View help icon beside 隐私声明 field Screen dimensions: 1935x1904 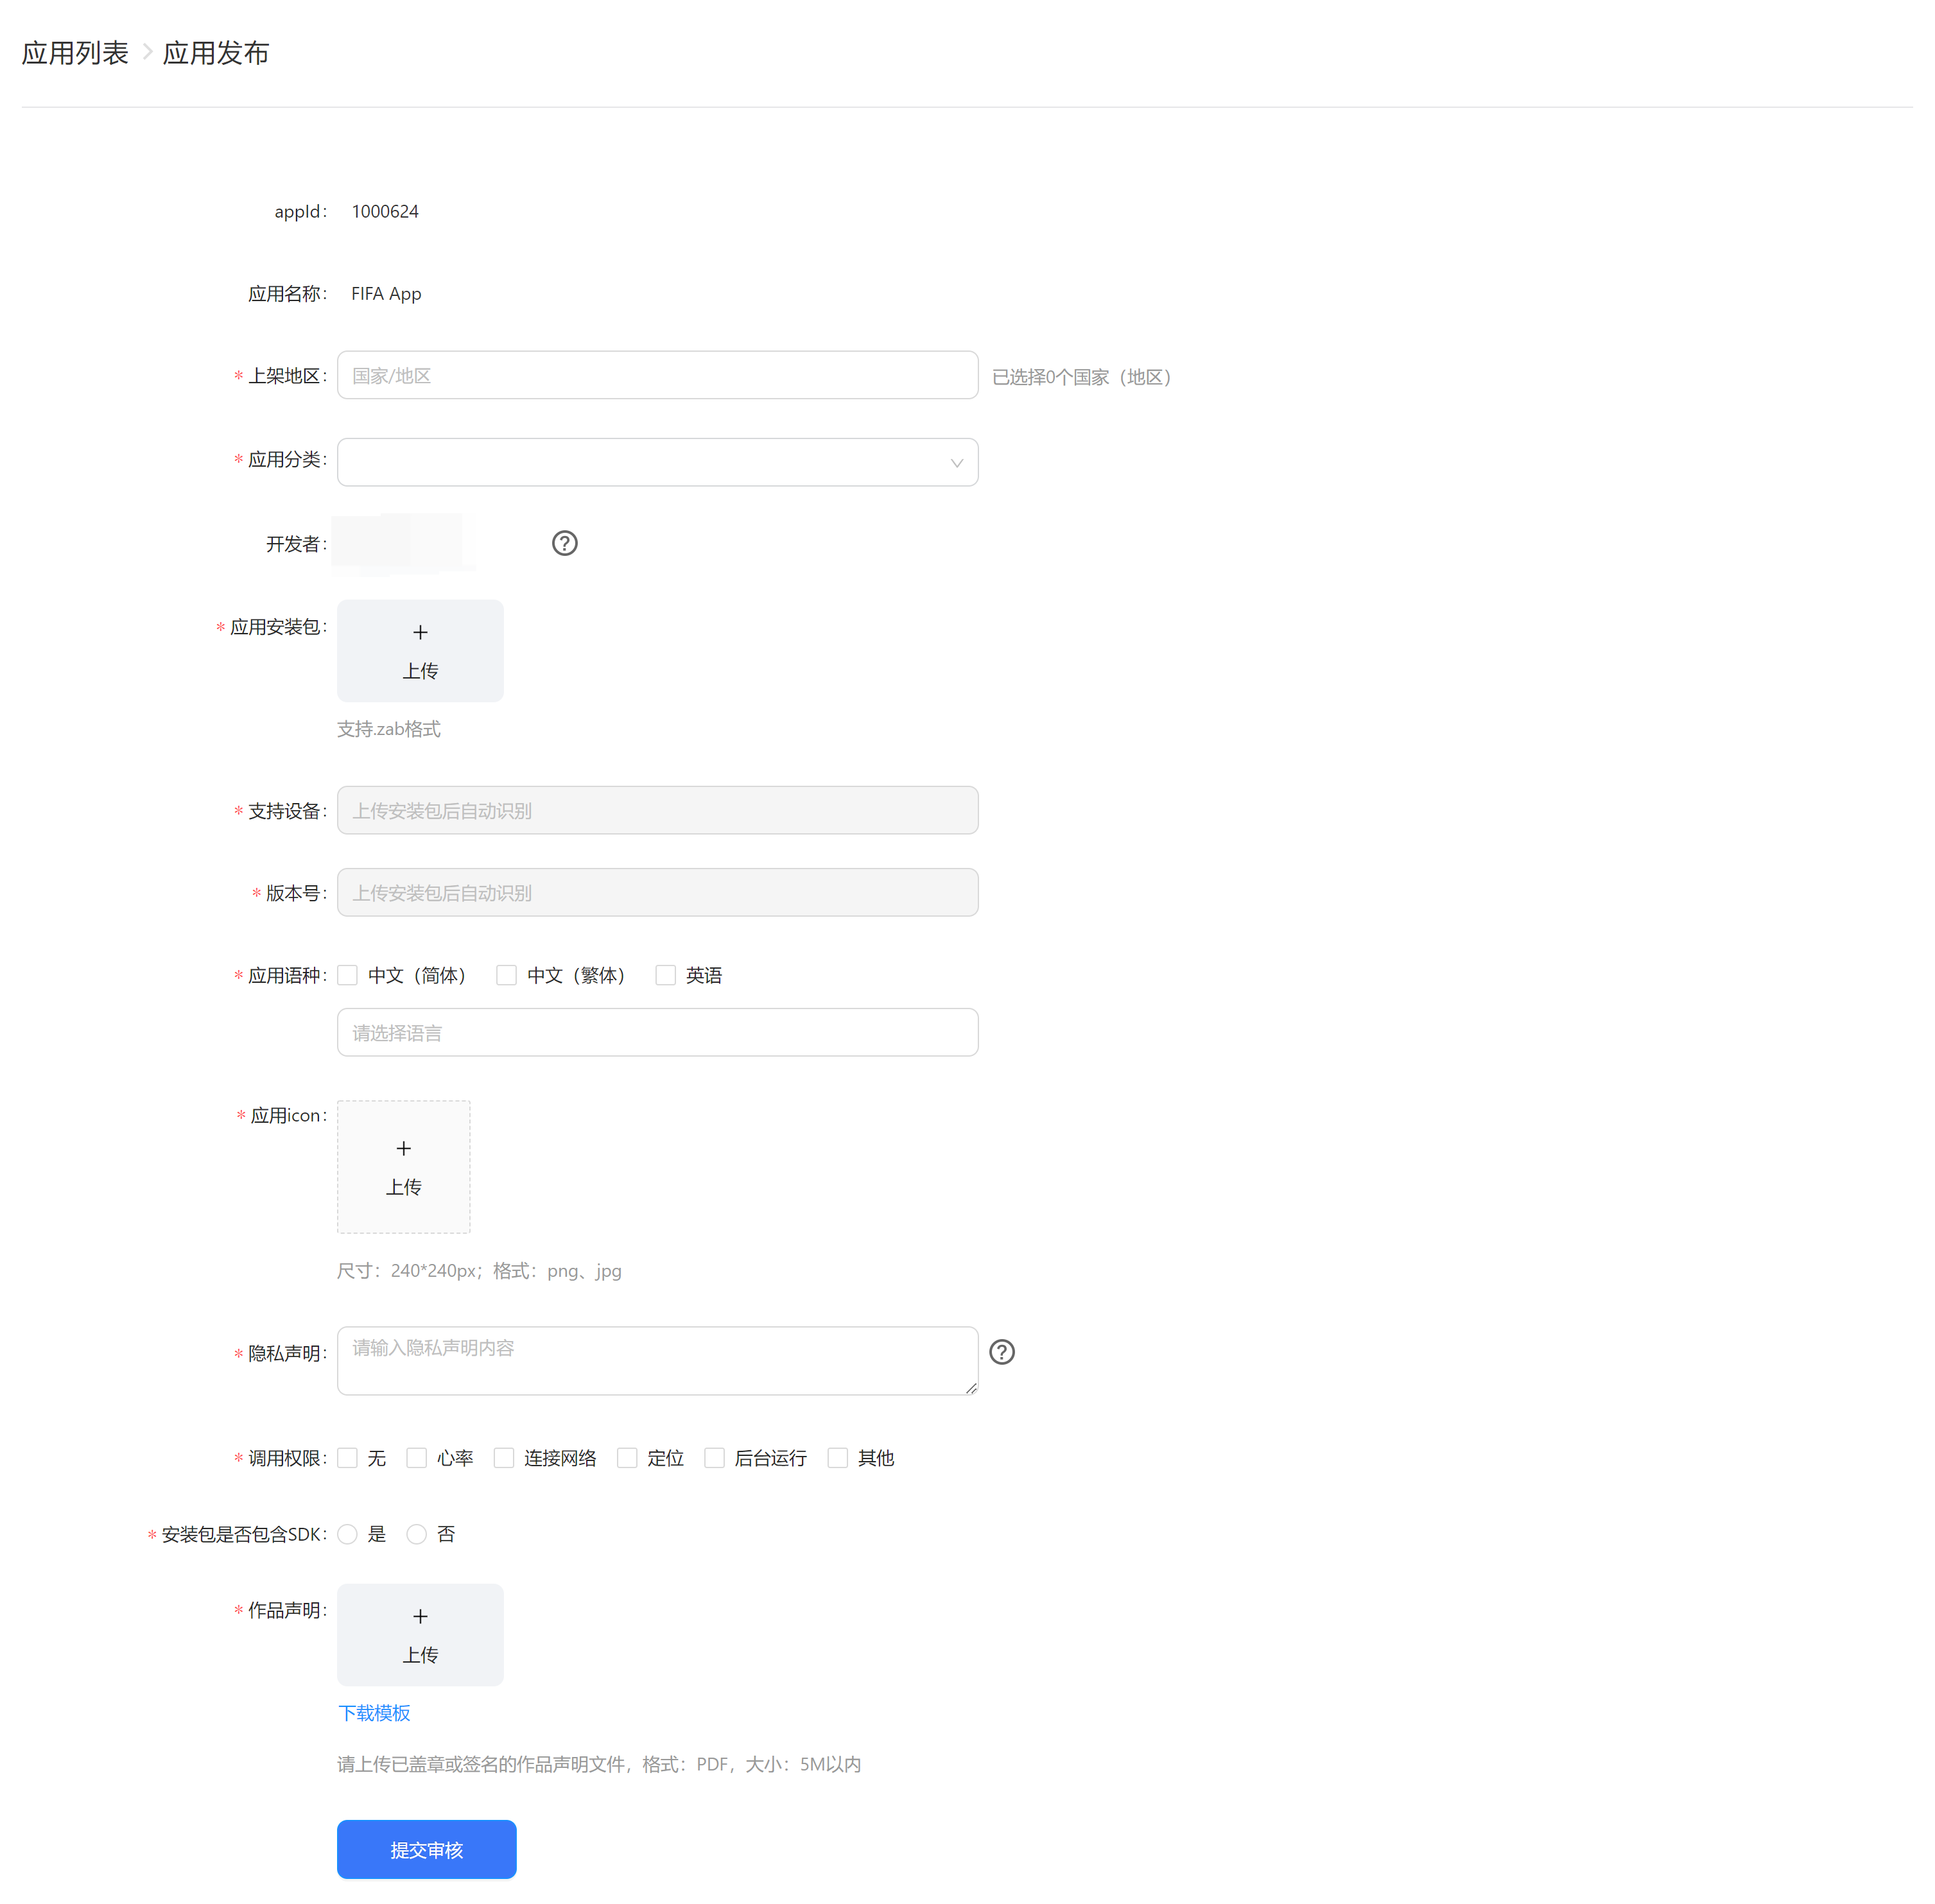coord(1001,1352)
